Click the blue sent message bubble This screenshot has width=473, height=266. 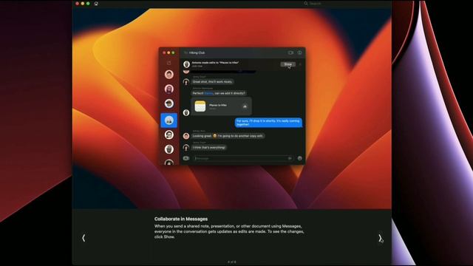click(268, 123)
